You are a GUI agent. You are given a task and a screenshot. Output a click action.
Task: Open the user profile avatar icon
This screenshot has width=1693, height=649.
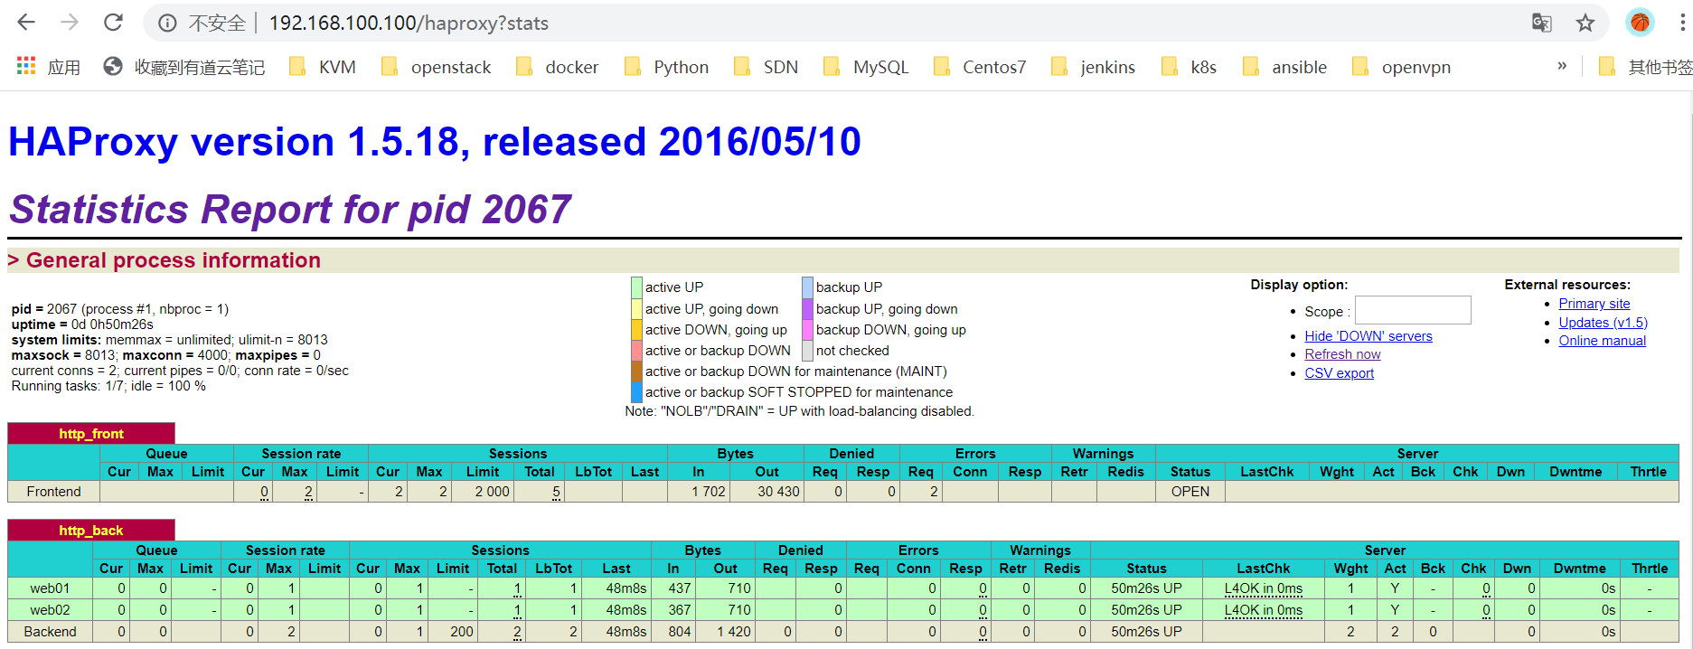click(x=1640, y=23)
